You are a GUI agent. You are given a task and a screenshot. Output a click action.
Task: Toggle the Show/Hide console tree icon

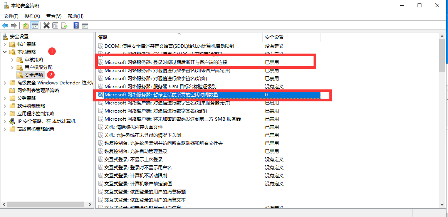35,25
